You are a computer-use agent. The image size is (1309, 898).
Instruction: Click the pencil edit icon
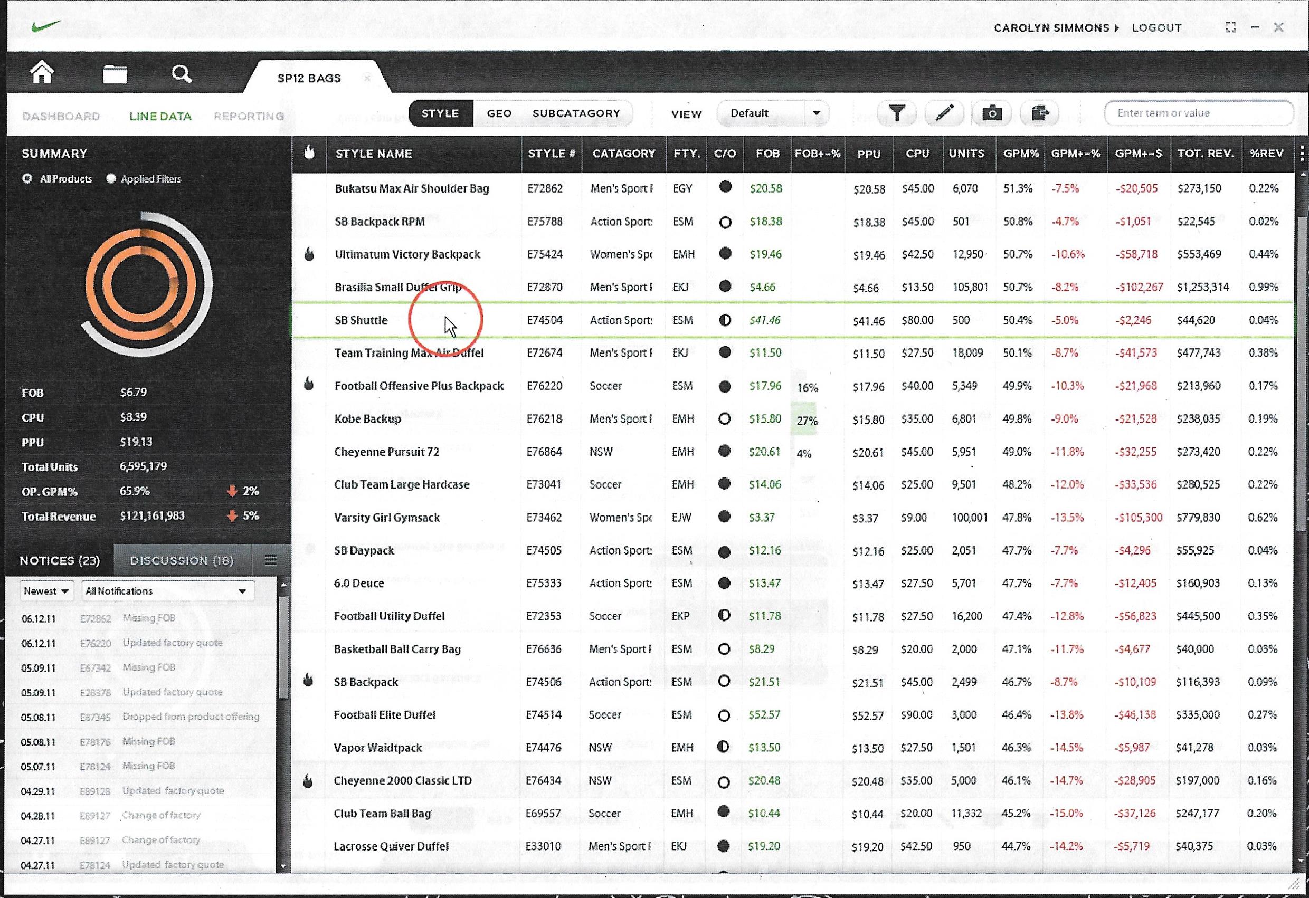(x=944, y=113)
